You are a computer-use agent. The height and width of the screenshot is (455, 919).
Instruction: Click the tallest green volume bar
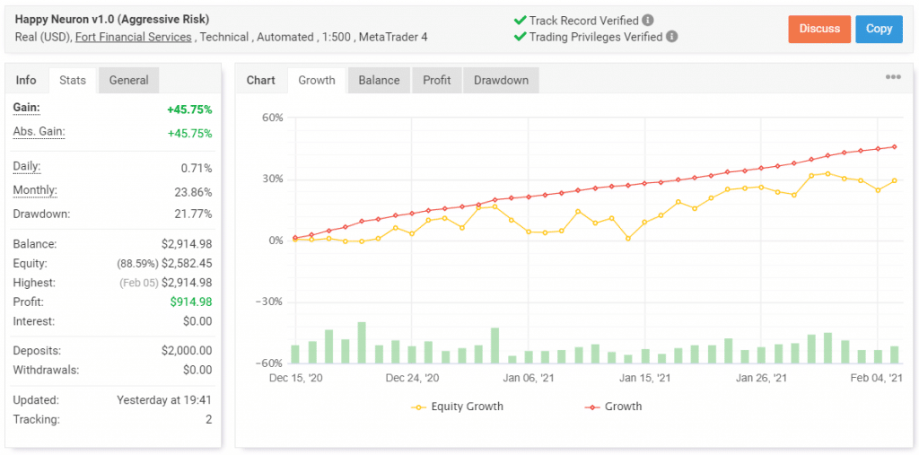[x=362, y=343]
